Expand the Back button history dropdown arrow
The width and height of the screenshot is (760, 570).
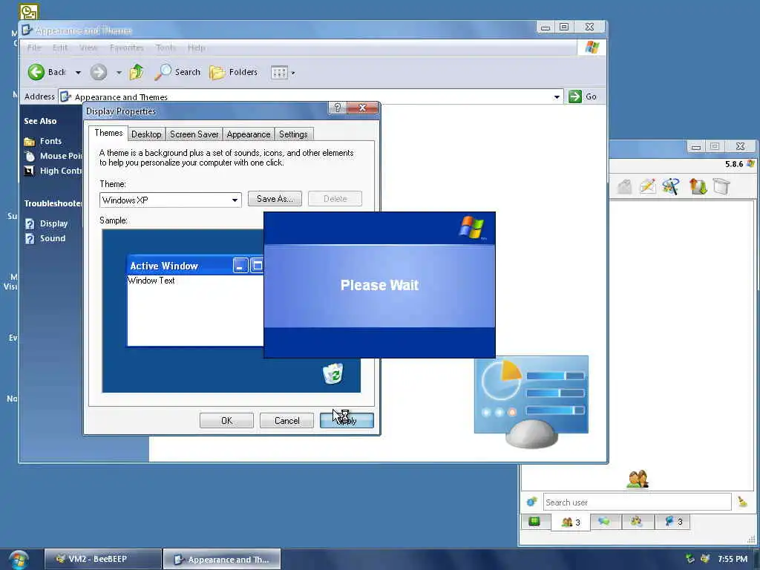click(x=78, y=73)
